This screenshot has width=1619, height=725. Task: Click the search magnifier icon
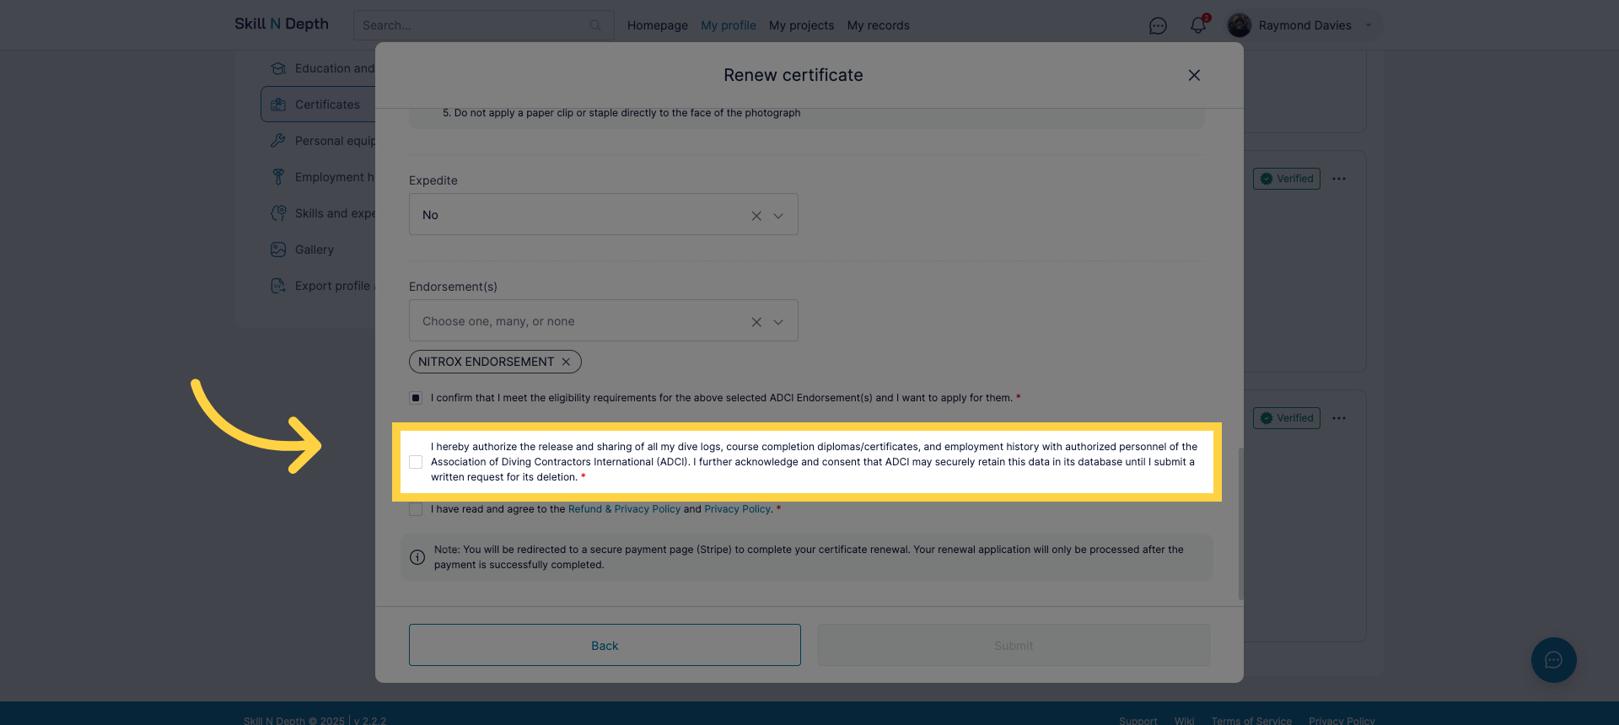point(595,25)
